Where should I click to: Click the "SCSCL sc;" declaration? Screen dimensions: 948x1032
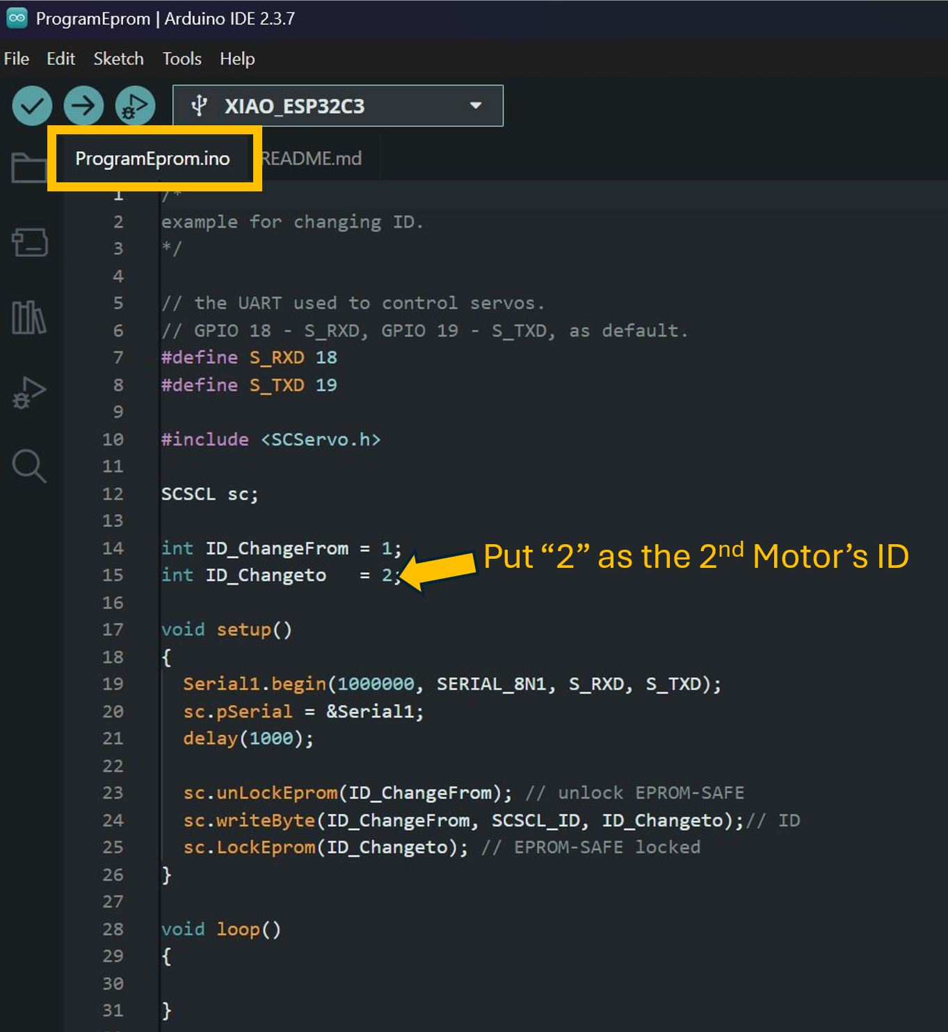[x=209, y=494]
